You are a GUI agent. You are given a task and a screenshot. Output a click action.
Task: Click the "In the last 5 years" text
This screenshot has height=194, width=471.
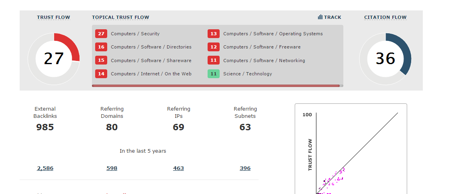(x=143, y=151)
